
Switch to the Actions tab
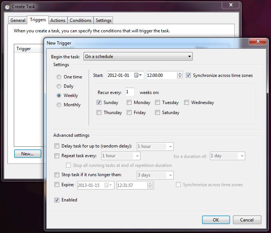58,20
